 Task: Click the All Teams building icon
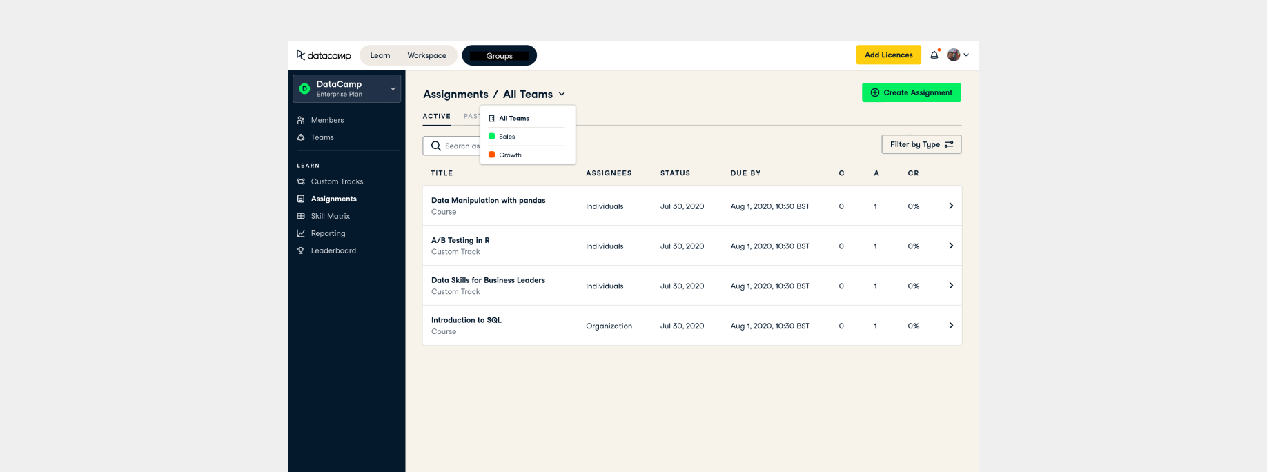click(491, 119)
